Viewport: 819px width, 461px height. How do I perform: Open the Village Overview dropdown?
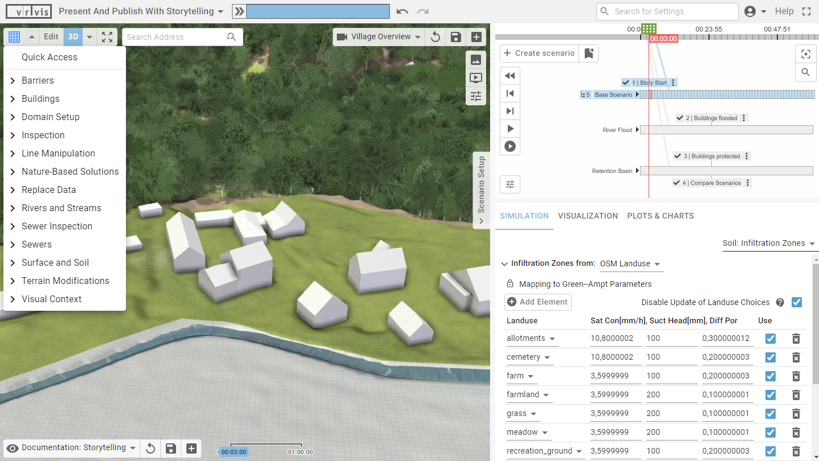[x=379, y=36]
